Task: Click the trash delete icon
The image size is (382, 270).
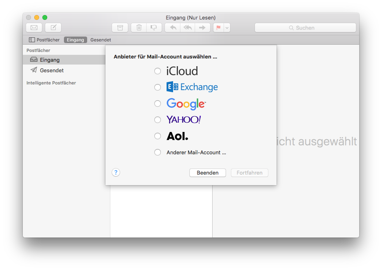Action: tap(139, 28)
